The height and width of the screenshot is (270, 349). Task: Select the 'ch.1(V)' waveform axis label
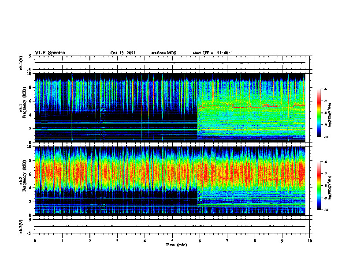click(x=21, y=63)
